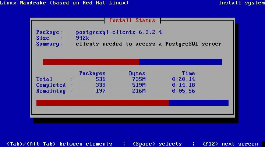Click total bytes value '735M'
Image resolution: width=265 pixels, height=147 pixels.
tap(139, 79)
